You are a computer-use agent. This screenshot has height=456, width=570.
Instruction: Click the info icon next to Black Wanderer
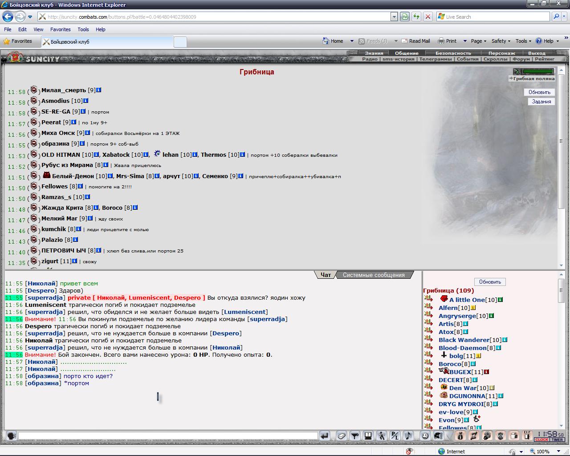click(505, 340)
